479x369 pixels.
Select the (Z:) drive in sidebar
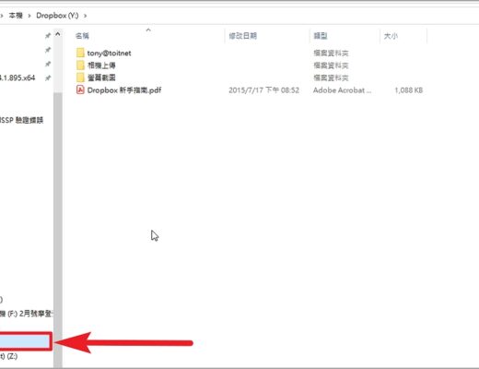click(8, 356)
